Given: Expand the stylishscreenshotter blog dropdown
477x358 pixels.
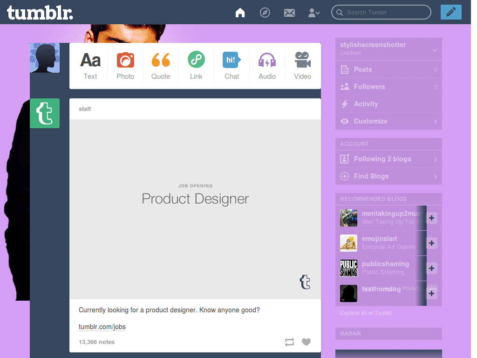Looking at the screenshot, I should point(435,50).
